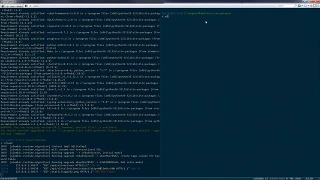Click the command prompt line in the right pane
Viewport: 320px width, 180px height.
click(165, 16)
